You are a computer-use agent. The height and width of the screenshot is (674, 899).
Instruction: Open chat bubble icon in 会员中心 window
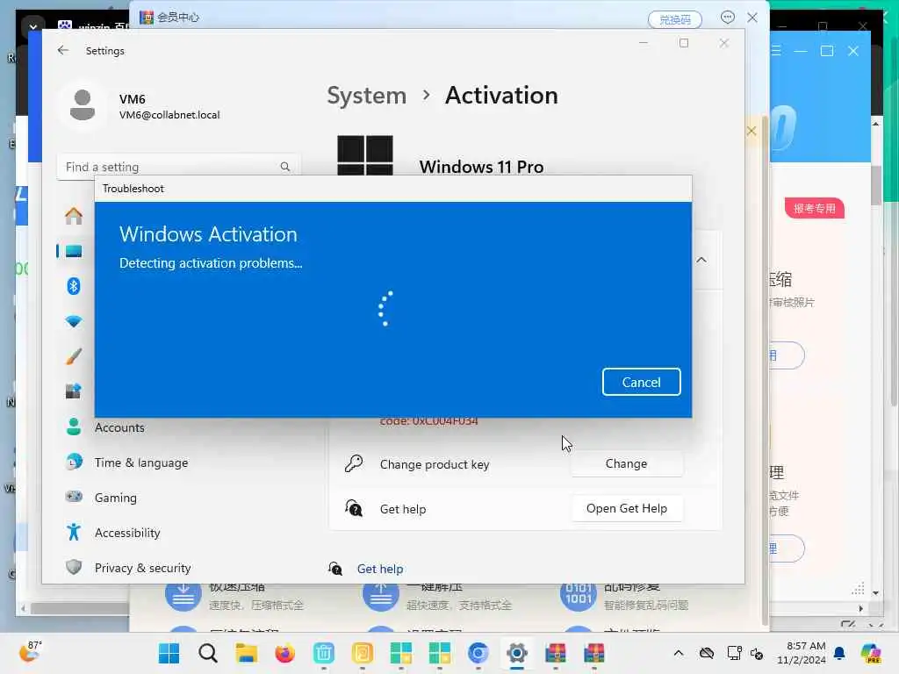727,18
